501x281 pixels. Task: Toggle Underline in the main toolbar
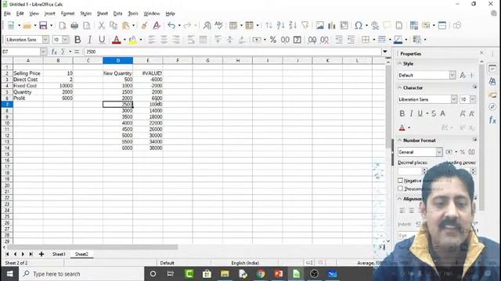pos(102,40)
